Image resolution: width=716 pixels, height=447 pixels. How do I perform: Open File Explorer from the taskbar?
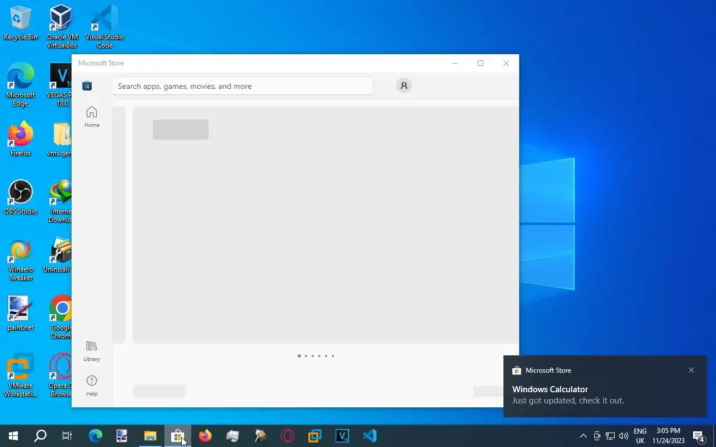pos(150,436)
